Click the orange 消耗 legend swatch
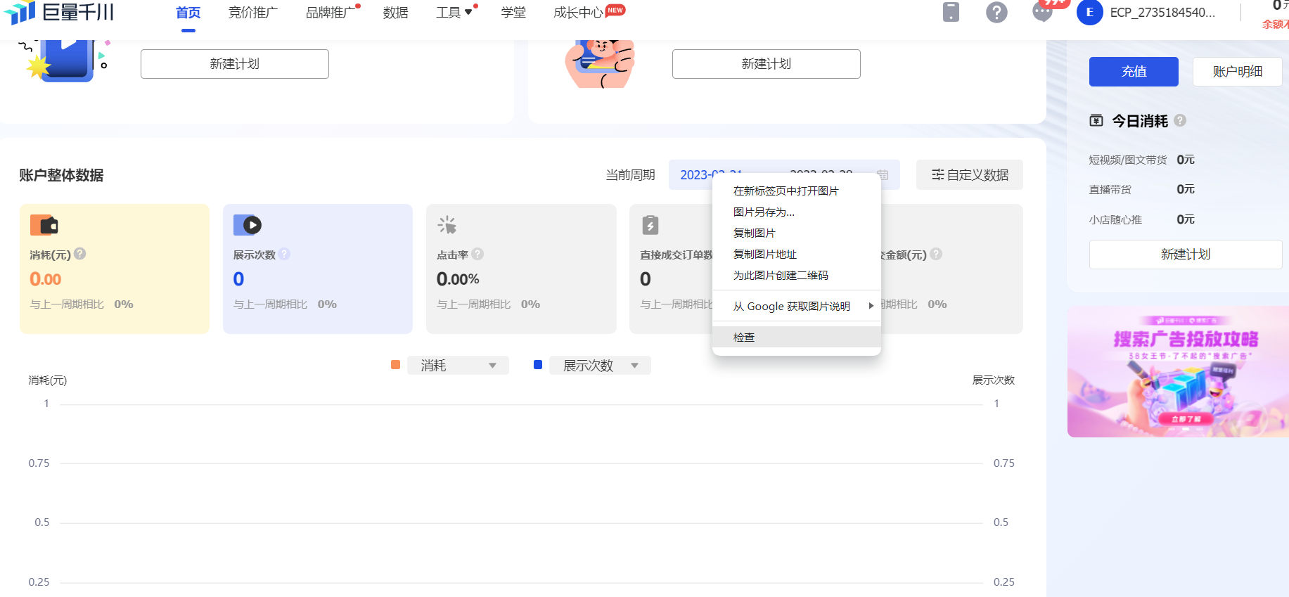 [395, 365]
